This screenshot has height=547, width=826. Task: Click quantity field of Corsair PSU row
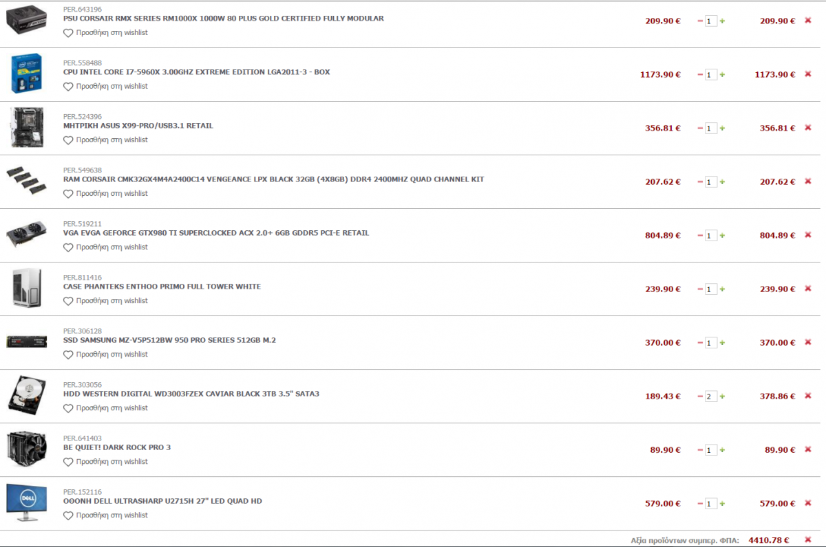pyautogui.click(x=711, y=21)
